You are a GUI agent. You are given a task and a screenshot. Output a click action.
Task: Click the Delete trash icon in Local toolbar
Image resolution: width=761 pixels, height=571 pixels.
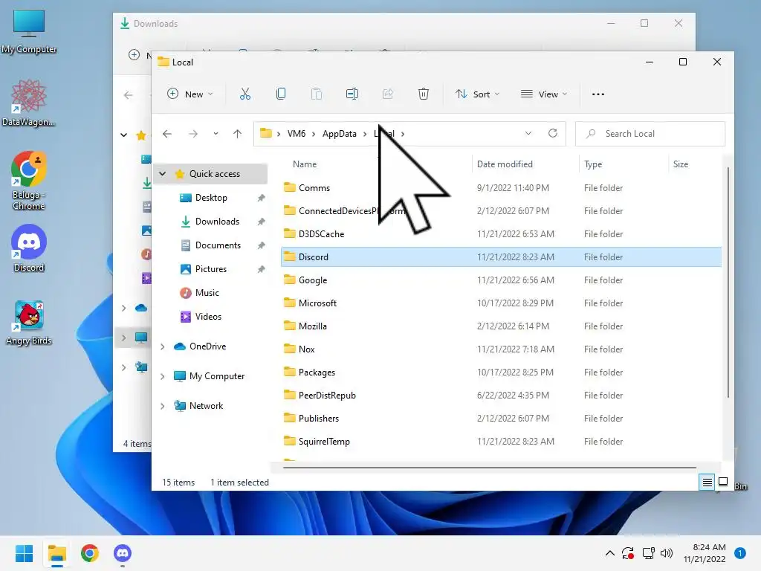(423, 94)
